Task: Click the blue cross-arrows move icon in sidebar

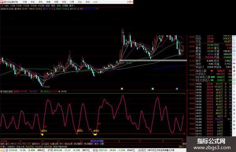Action: 234,71
